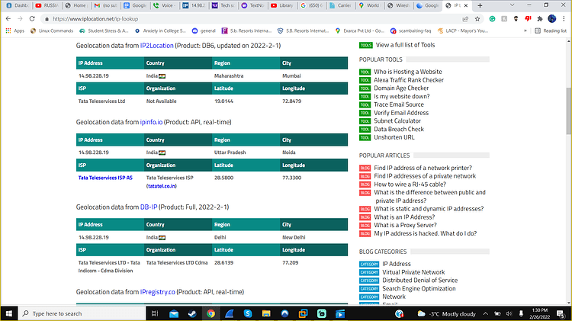
Task: Open the Apps grid in the bookmarks bar
Action: pyautogui.click(x=15, y=31)
